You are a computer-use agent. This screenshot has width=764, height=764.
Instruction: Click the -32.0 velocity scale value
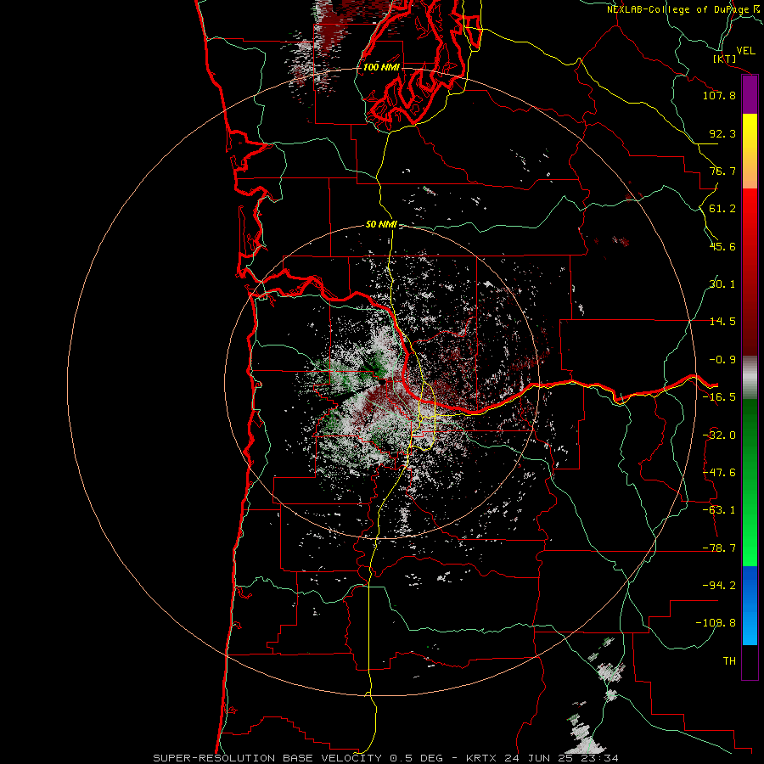point(719,435)
